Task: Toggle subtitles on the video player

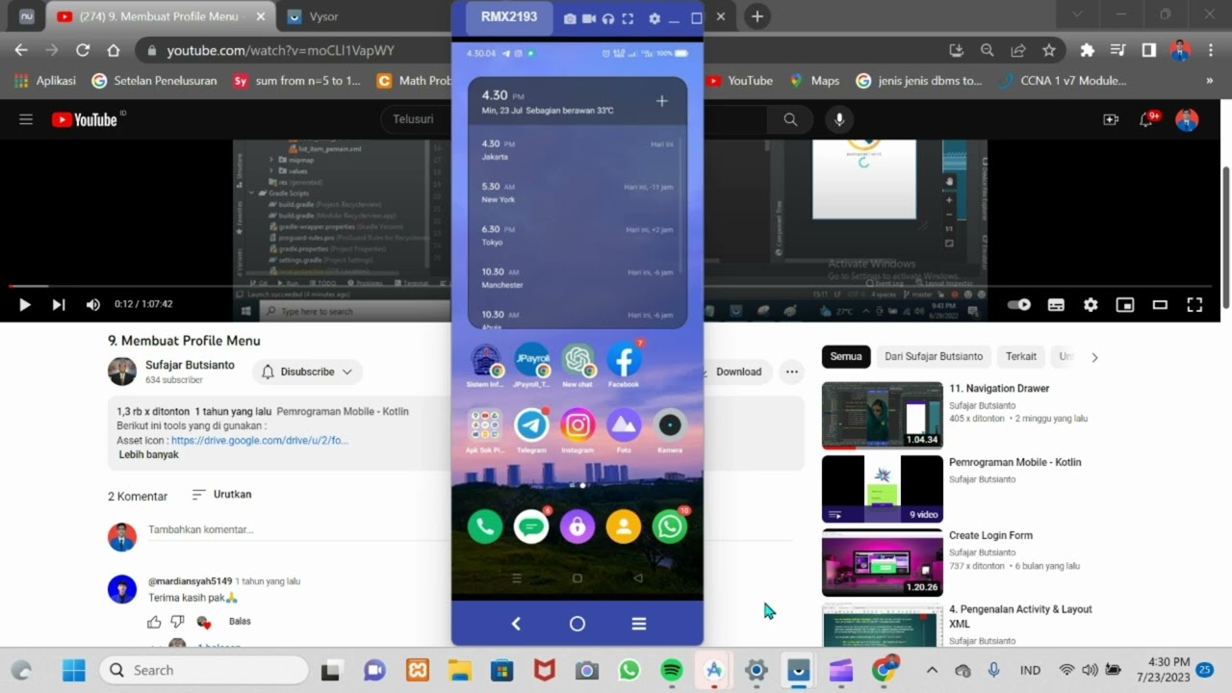Action: [x=1056, y=304]
